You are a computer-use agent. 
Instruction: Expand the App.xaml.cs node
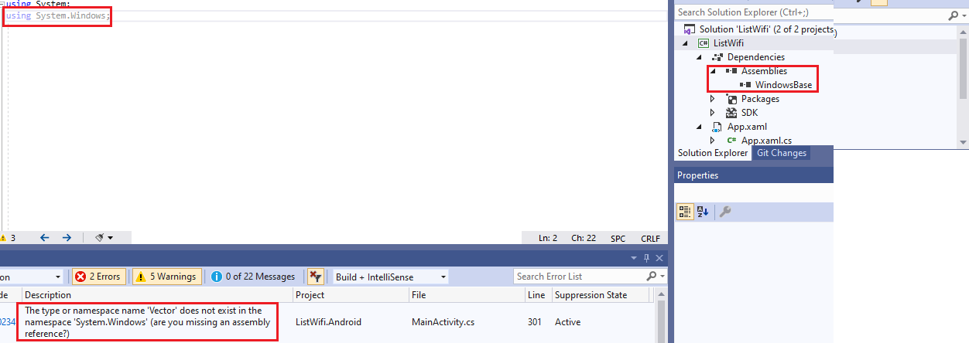[x=714, y=141]
